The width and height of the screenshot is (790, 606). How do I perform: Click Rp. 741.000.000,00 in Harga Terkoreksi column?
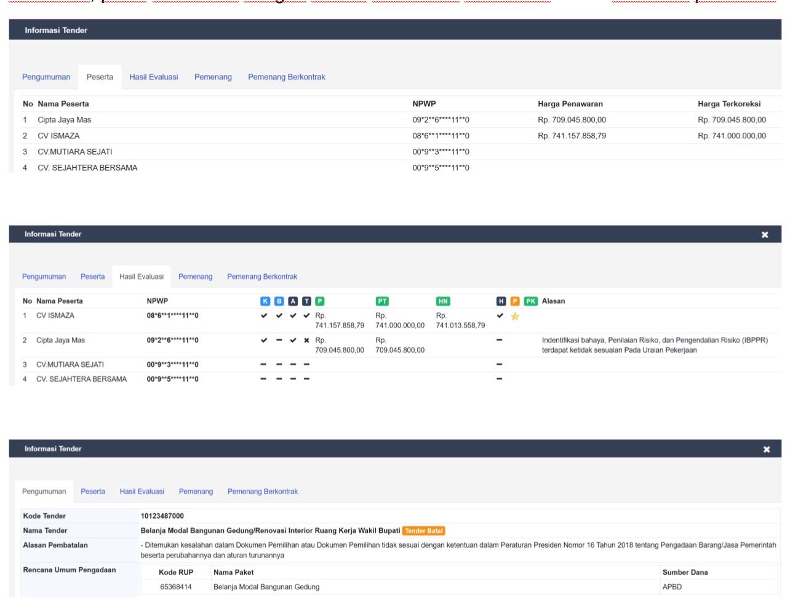732,136
